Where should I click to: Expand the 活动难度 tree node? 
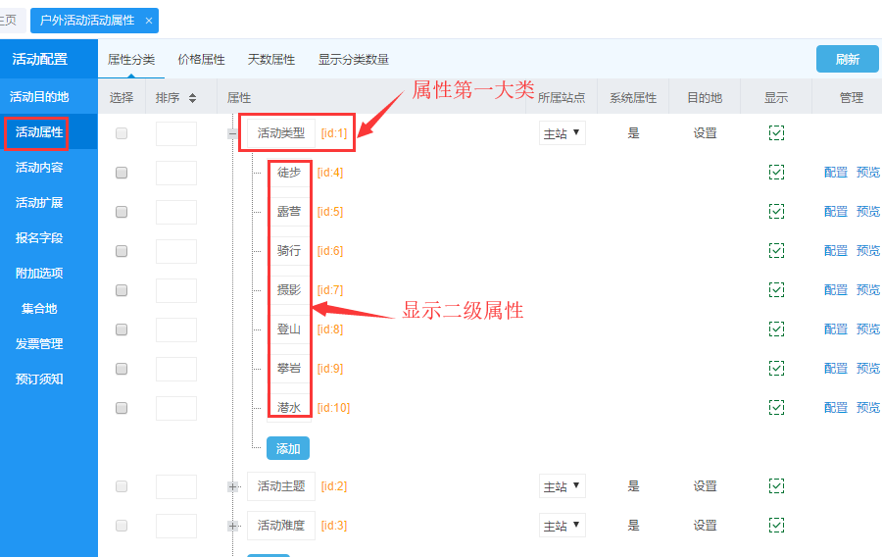point(233,526)
